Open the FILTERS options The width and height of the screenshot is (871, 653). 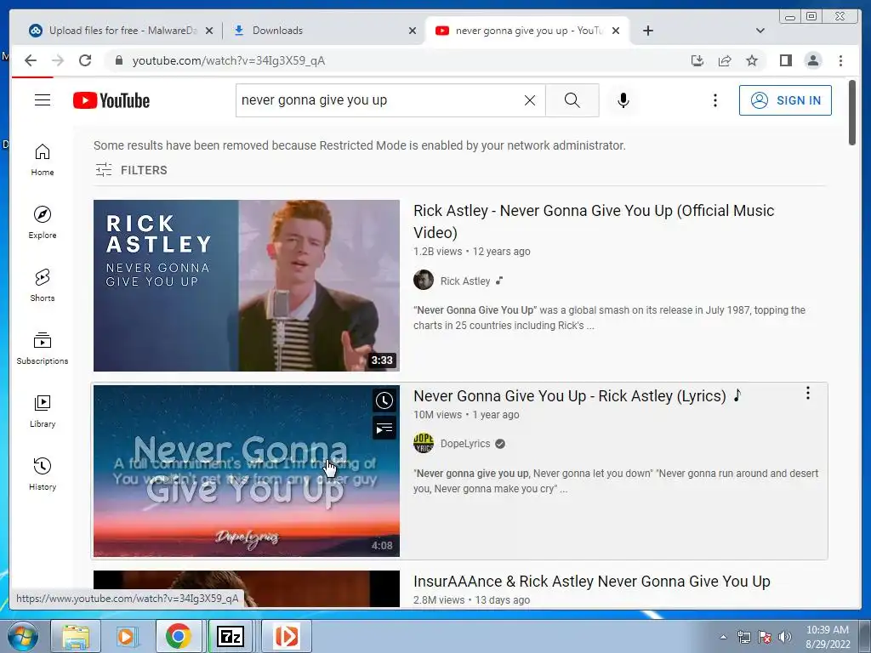(x=131, y=170)
